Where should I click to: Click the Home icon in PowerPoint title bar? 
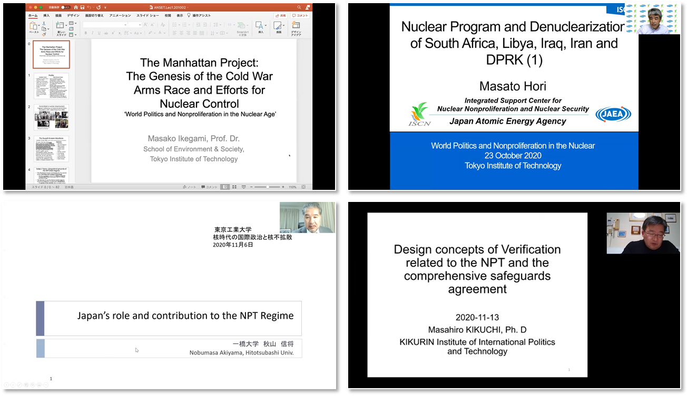click(76, 7)
